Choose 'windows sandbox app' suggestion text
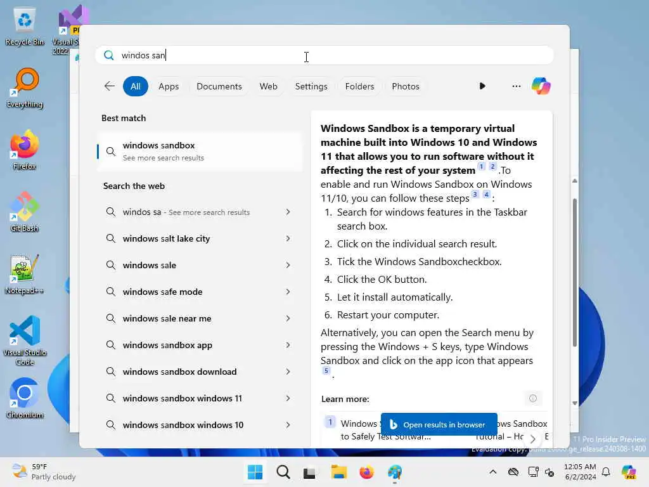 click(167, 345)
